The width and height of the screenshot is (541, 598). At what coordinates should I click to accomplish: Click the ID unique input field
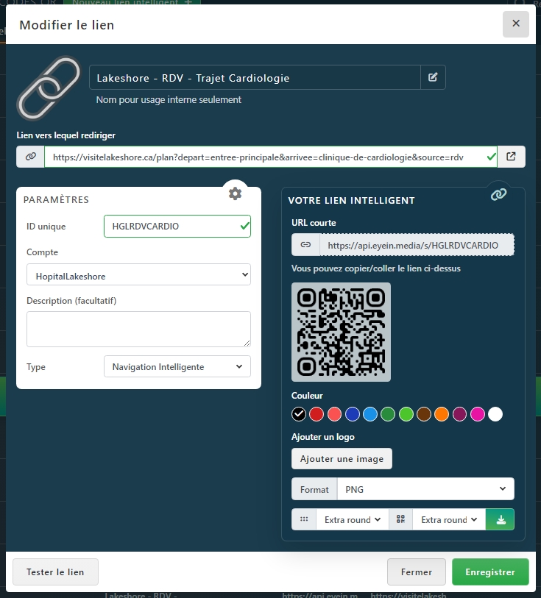(177, 227)
